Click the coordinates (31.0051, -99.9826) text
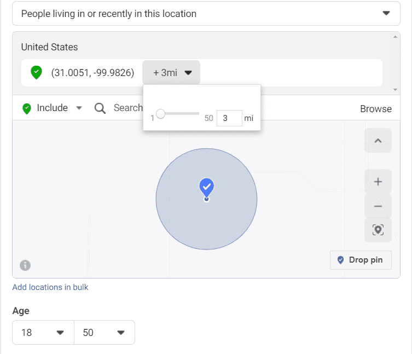 [x=92, y=73]
